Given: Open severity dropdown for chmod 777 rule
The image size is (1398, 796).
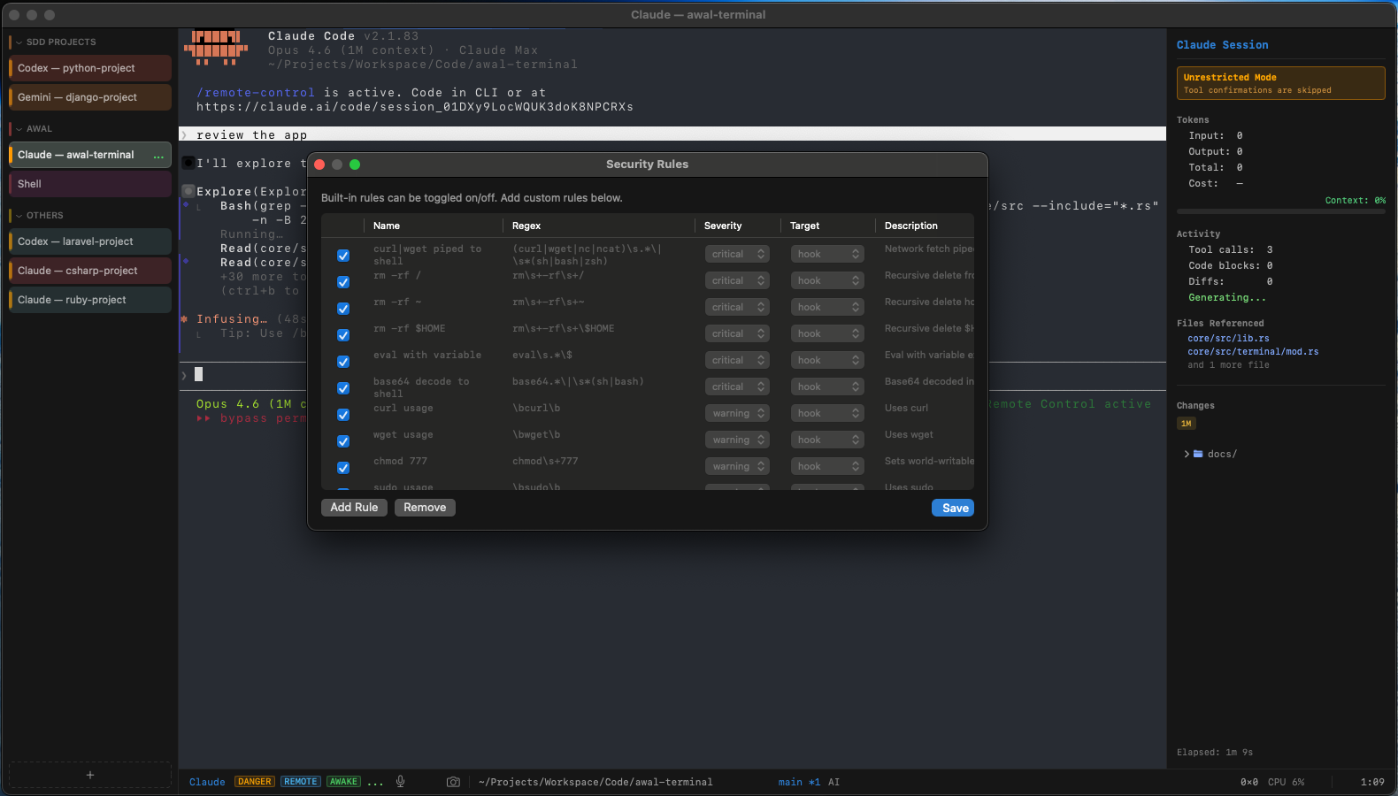Looking at the screenshot, I should pos(737,466).
